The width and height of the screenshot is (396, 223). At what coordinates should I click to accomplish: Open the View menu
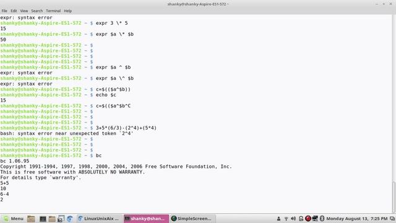24,11
